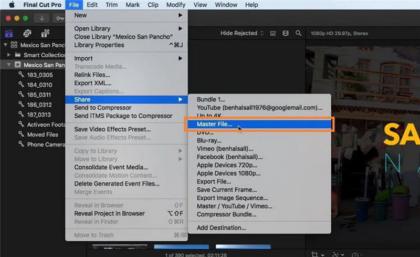Click Library Properties menu item
This screenshot has height=257, width=420.
[127, 45]
